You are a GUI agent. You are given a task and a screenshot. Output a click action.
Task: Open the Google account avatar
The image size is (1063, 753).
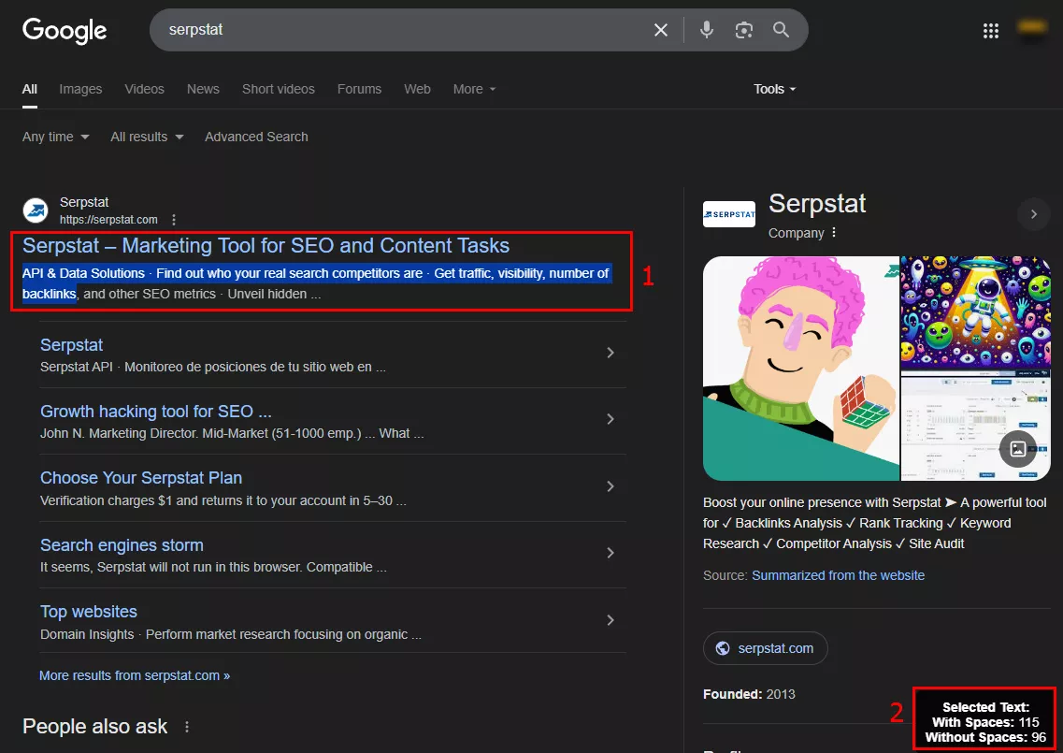click(x=1032, y=27)
